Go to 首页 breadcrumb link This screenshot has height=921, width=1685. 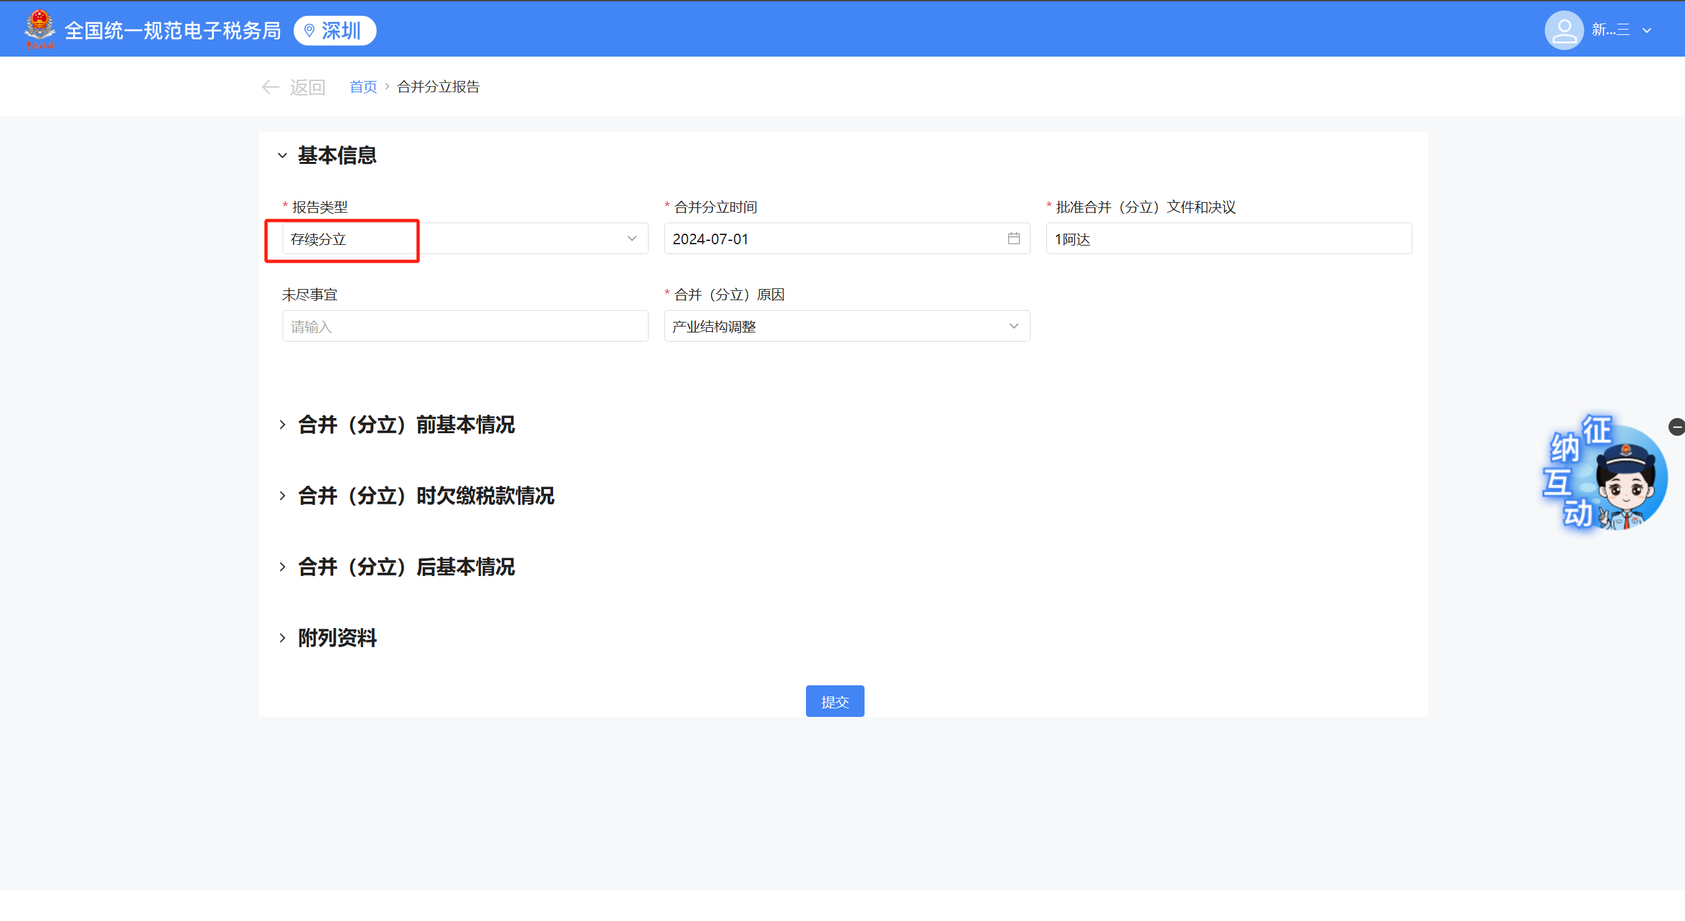tap(363, 87)
